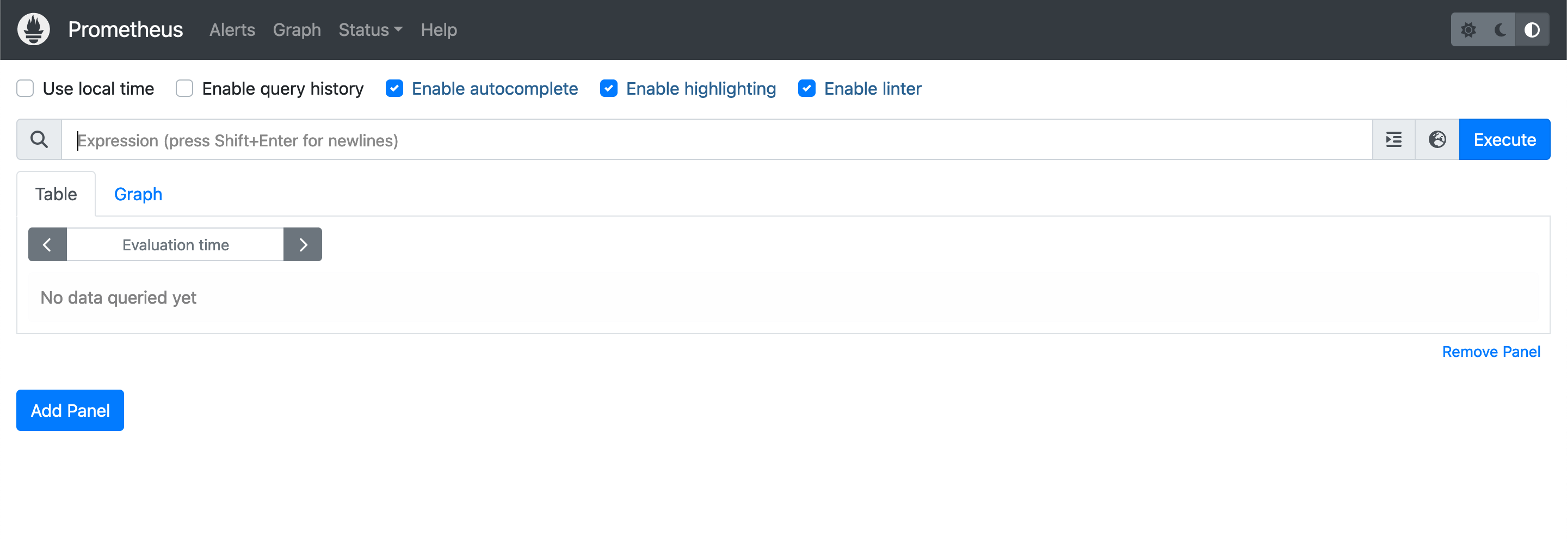Click the Remove Panel link

(x=1491, y=352)
